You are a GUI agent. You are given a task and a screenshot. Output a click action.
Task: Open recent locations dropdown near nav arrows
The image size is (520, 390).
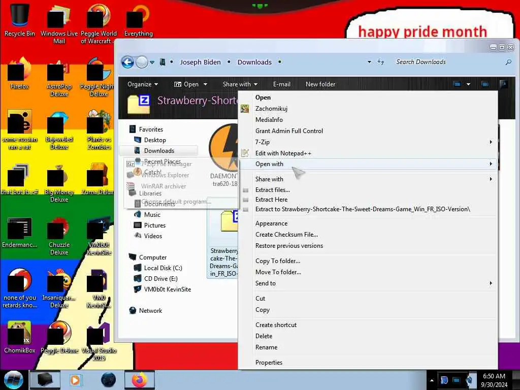tap(152, 62)
